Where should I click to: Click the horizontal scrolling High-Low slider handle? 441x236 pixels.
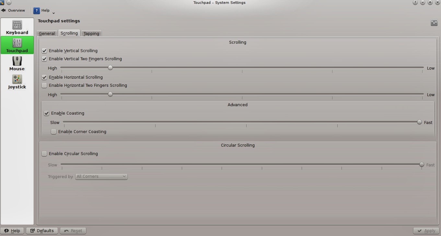[110, 94]
